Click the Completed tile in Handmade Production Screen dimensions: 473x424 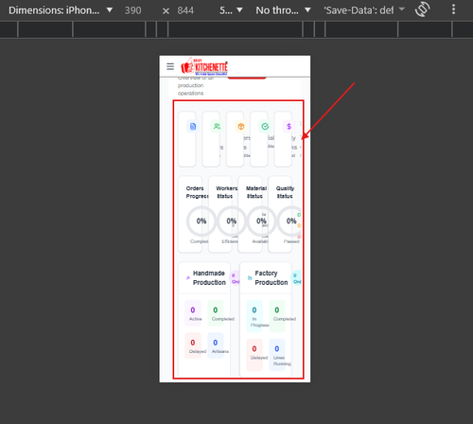[x=216, y=313]
